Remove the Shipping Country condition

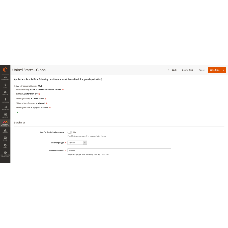45,99
